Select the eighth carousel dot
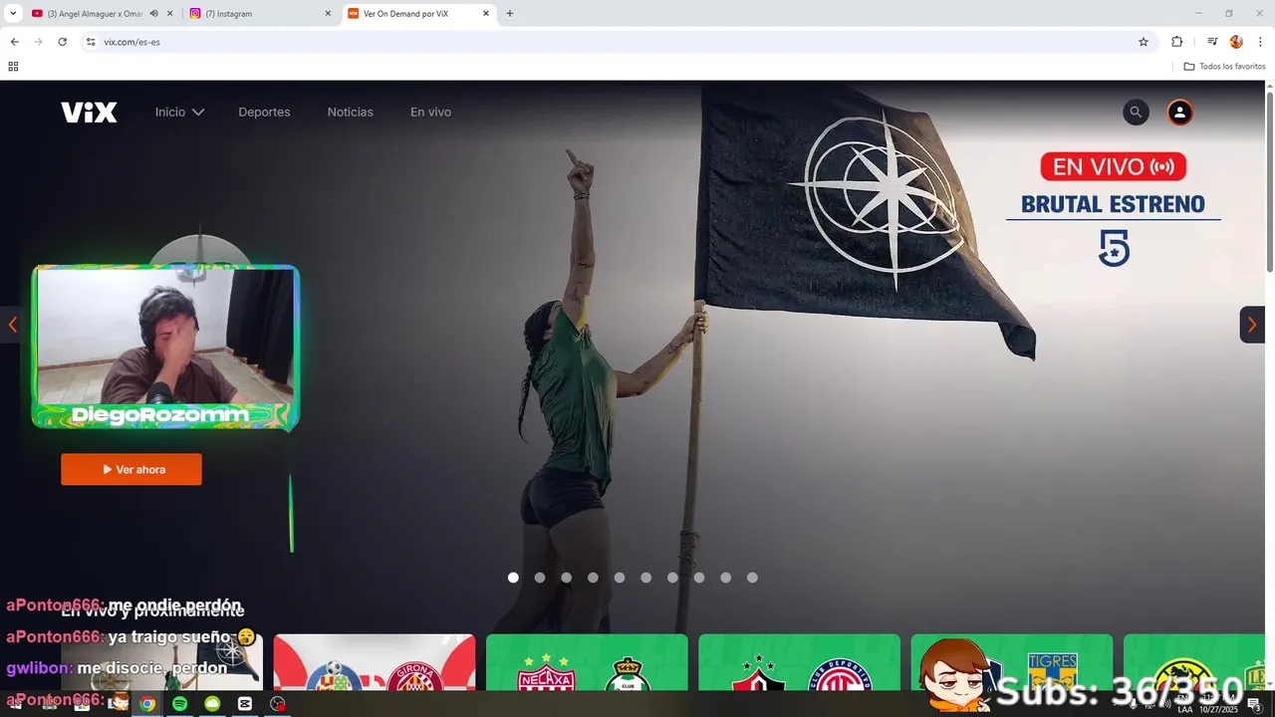Image resolution: width=1275 pixels, height=717 pixels. (699, 578)
